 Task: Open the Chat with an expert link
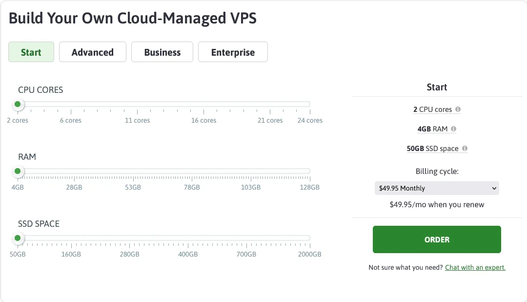pyautogui.click(x=475, y=267)
